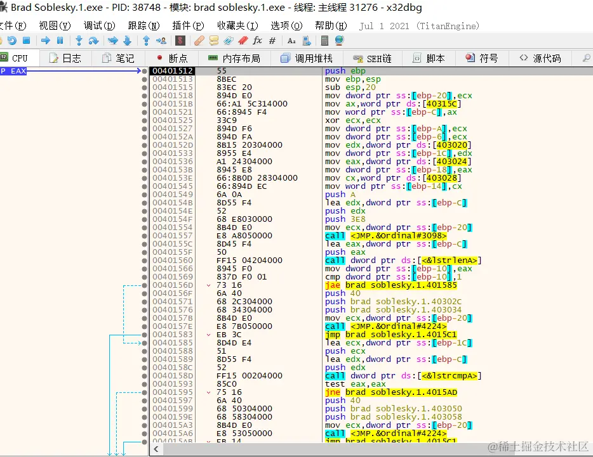Click the intermodular calls icon
This screenshot has width=593, height=457.
click(307, 41)
